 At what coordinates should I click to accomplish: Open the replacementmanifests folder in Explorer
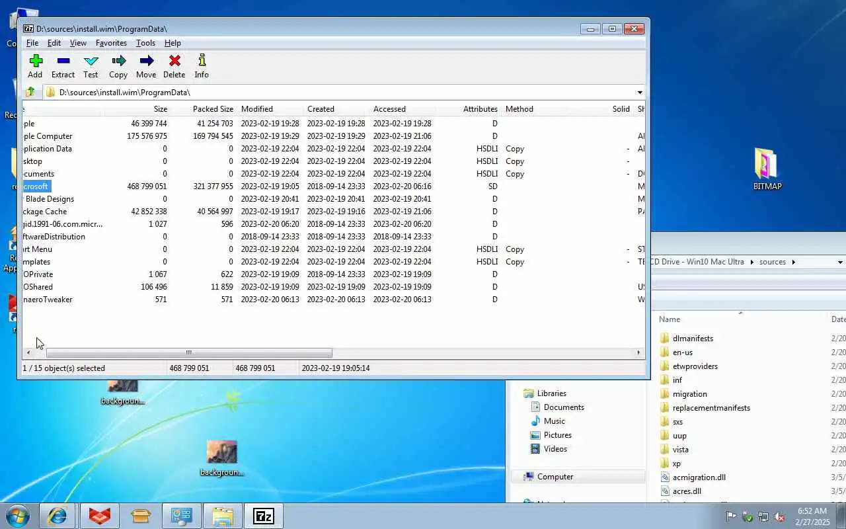pos(711,408)
